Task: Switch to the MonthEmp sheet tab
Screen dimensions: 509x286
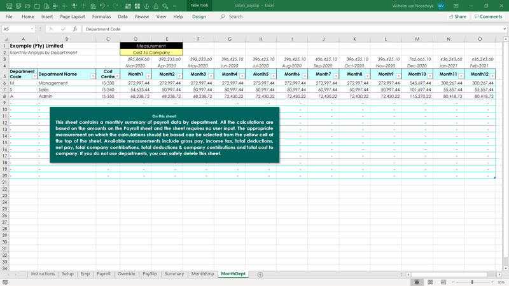Action: pos(202,274)
